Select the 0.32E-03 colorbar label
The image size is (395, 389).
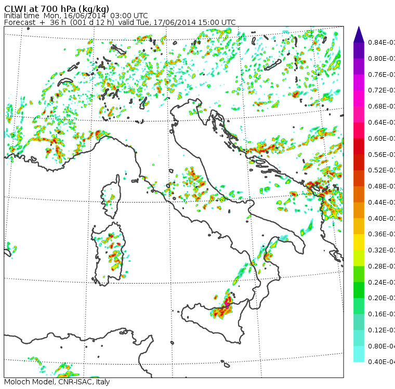[381, 250]
